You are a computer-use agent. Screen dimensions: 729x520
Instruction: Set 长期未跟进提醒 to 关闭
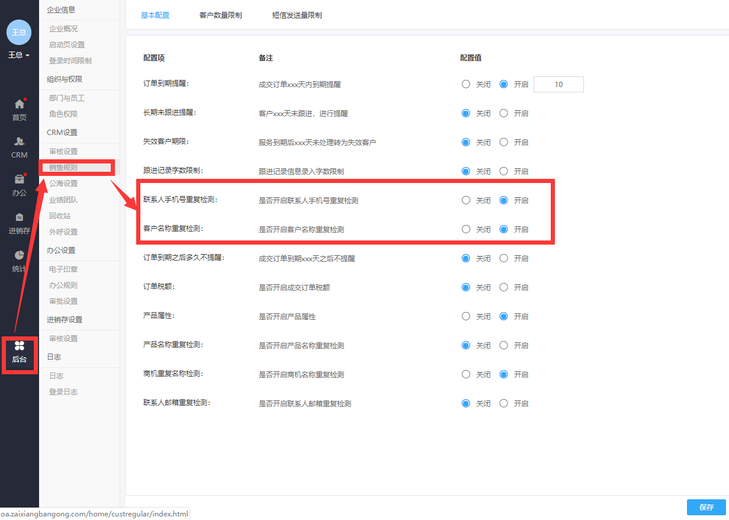click(466, 113)
